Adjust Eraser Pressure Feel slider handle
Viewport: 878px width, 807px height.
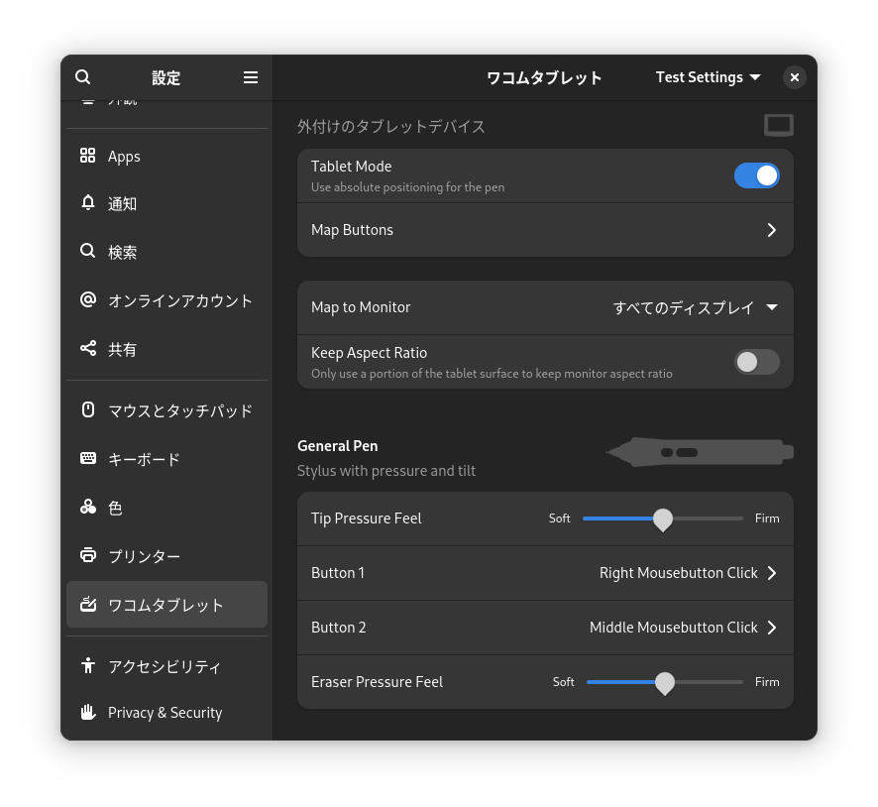click(x=665, y=683)
